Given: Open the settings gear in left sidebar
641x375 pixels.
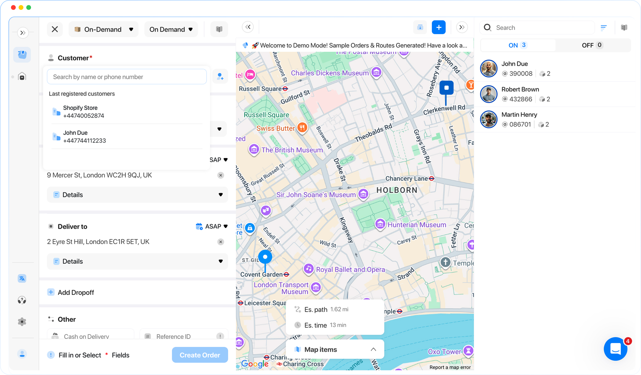Looking at the screenshot, I should tap(22, 322).
